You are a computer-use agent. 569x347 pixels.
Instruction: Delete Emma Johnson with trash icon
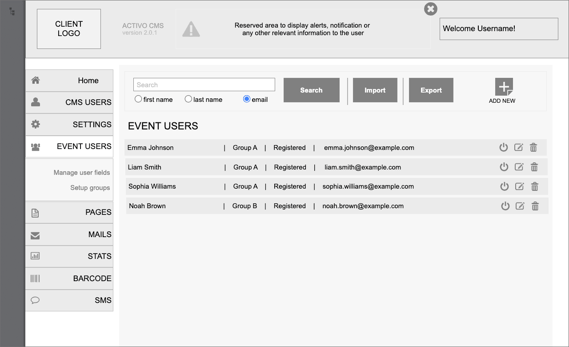tap(533, 147)
